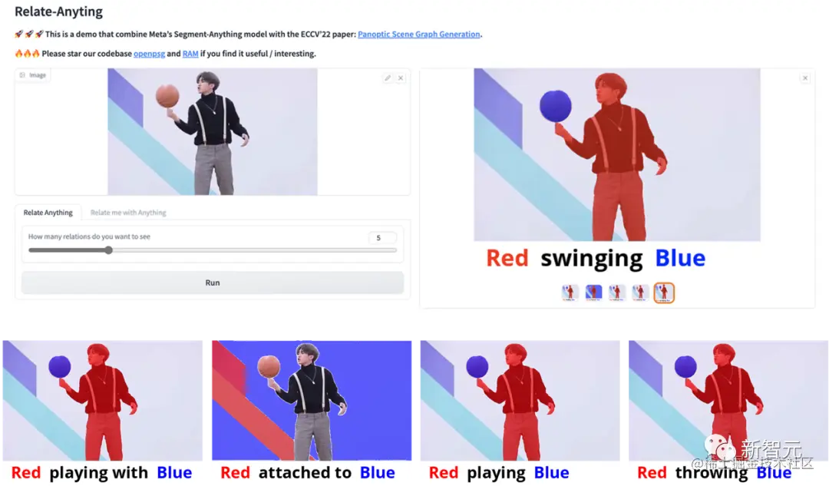Click the pencil edit icon on input image
The height and width of the screenshot is (486, 829).
click(x=388, y=78)
